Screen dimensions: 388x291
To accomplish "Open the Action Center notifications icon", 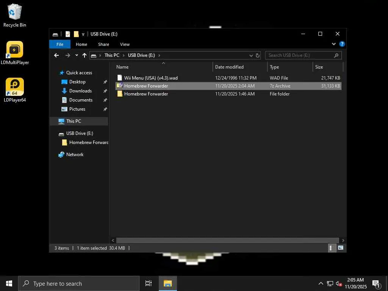I will (x=376, y=283).
